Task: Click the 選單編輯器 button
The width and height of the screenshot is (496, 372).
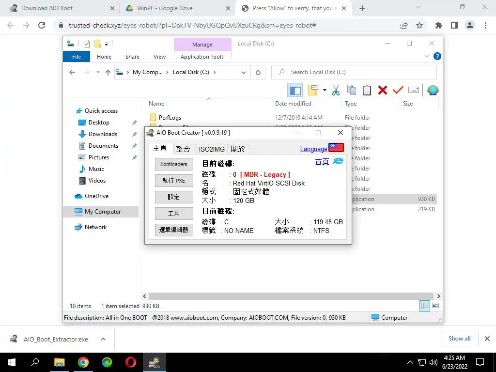Action: [x=174, y=230]
